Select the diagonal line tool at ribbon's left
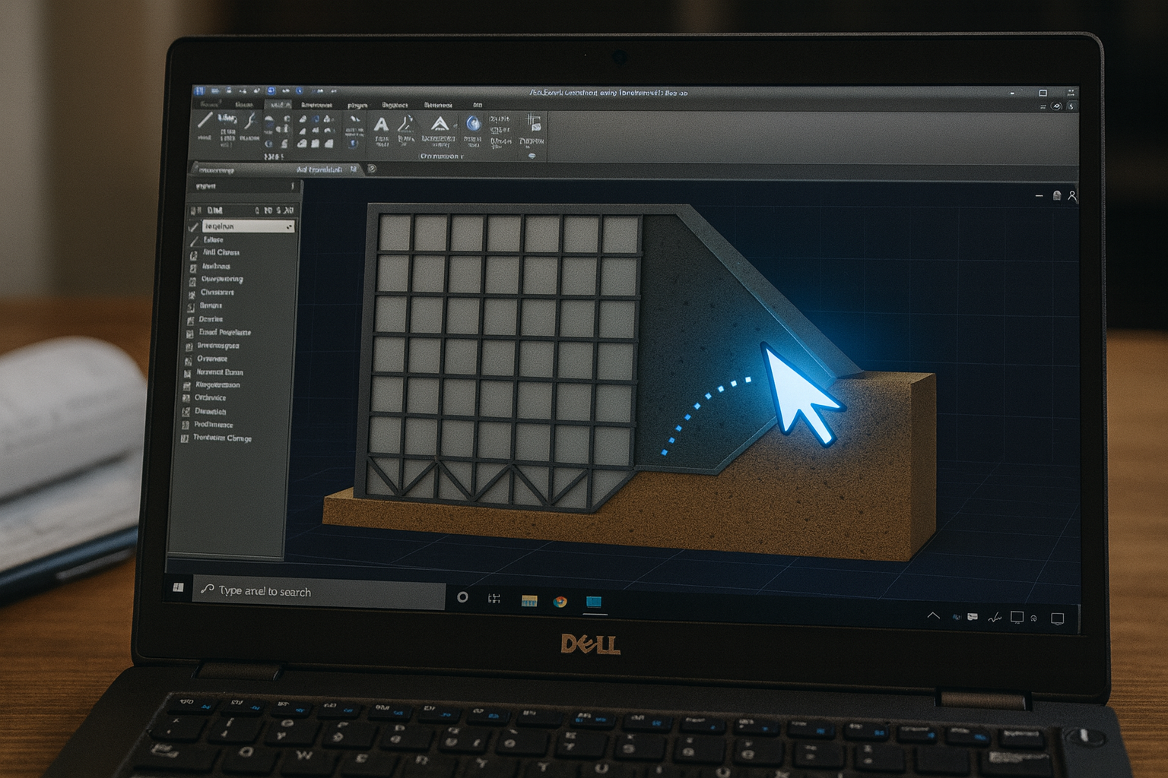 pos(205,121)
